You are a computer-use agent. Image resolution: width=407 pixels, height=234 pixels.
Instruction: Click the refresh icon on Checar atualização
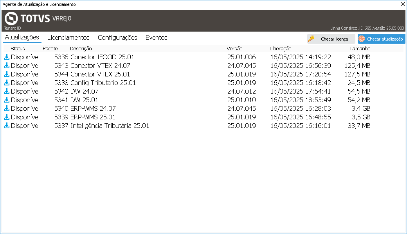click(x=362, y=39)
